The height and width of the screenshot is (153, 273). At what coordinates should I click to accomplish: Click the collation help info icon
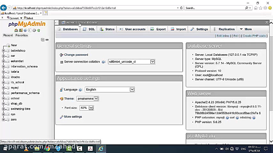103,62
